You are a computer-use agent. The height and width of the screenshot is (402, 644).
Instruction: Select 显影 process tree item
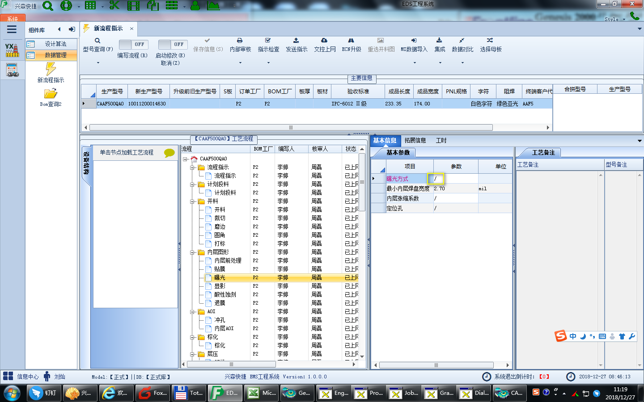tap(220, 286)
